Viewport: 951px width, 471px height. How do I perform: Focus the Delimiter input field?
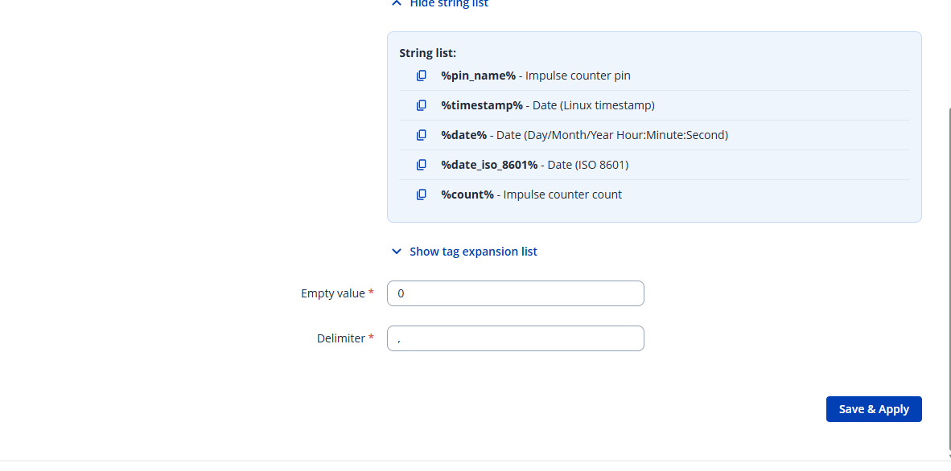click(x=515, y=338)
